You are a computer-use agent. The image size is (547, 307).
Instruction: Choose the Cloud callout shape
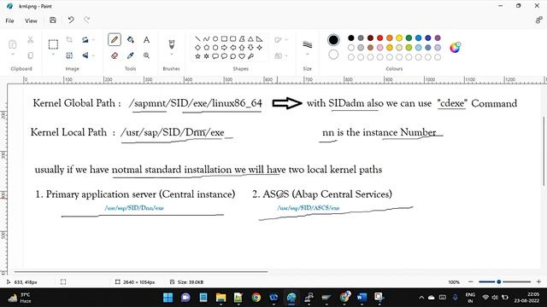pos(233,56)
